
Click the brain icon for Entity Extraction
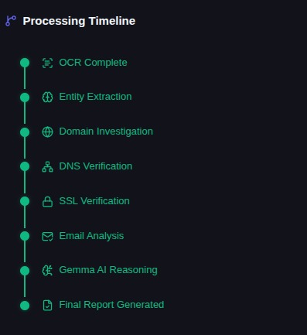pos(47,97)
